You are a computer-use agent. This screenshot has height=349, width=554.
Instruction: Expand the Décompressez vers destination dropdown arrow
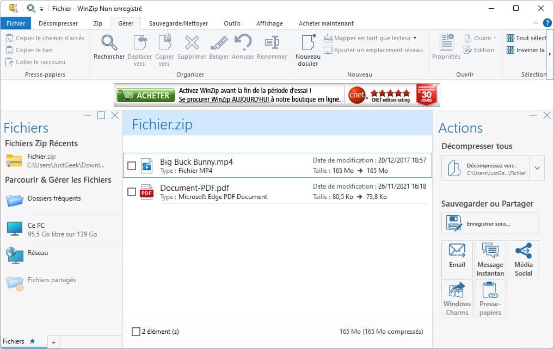point(537,168)
